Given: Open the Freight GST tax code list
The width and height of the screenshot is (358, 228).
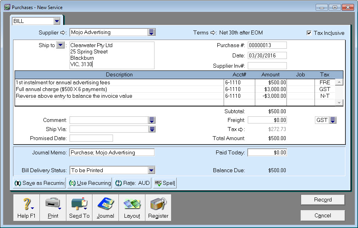Looking at the screenshot, I should click(333, 120).
